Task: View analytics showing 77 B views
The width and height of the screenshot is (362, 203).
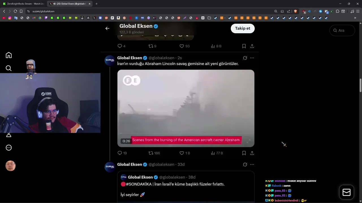Action: pyautogui.click(x=217, y=153)
